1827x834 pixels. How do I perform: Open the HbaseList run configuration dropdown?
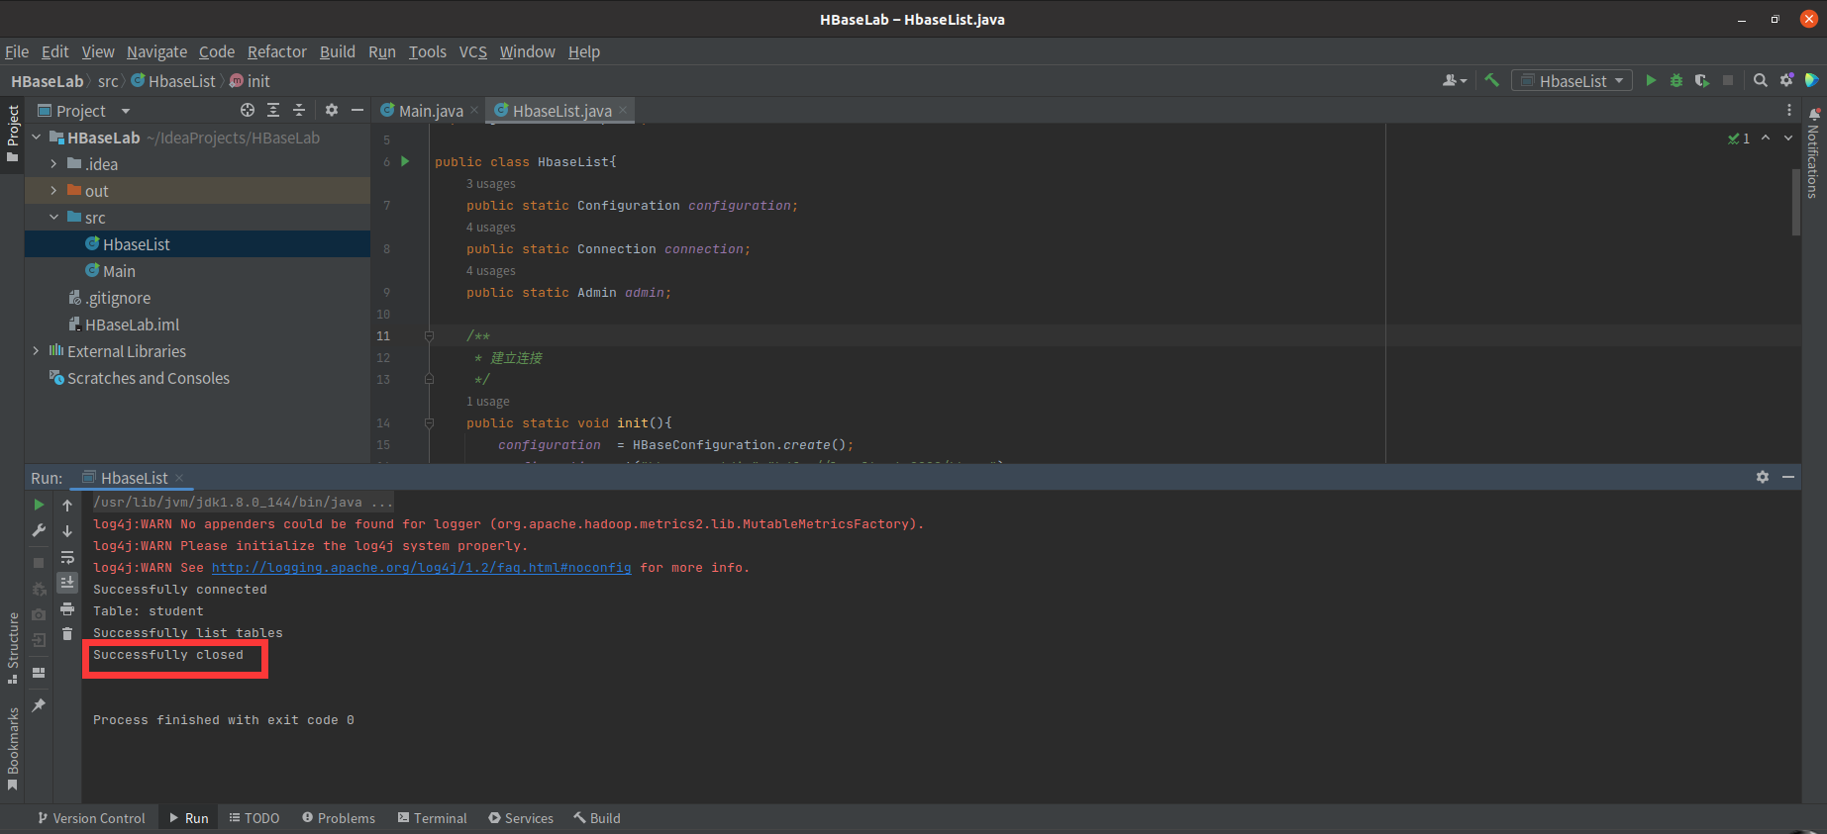click(x=1572, y=80)
